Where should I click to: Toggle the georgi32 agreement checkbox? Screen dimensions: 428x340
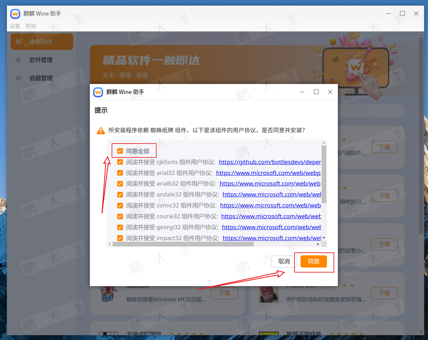point(120,227)
